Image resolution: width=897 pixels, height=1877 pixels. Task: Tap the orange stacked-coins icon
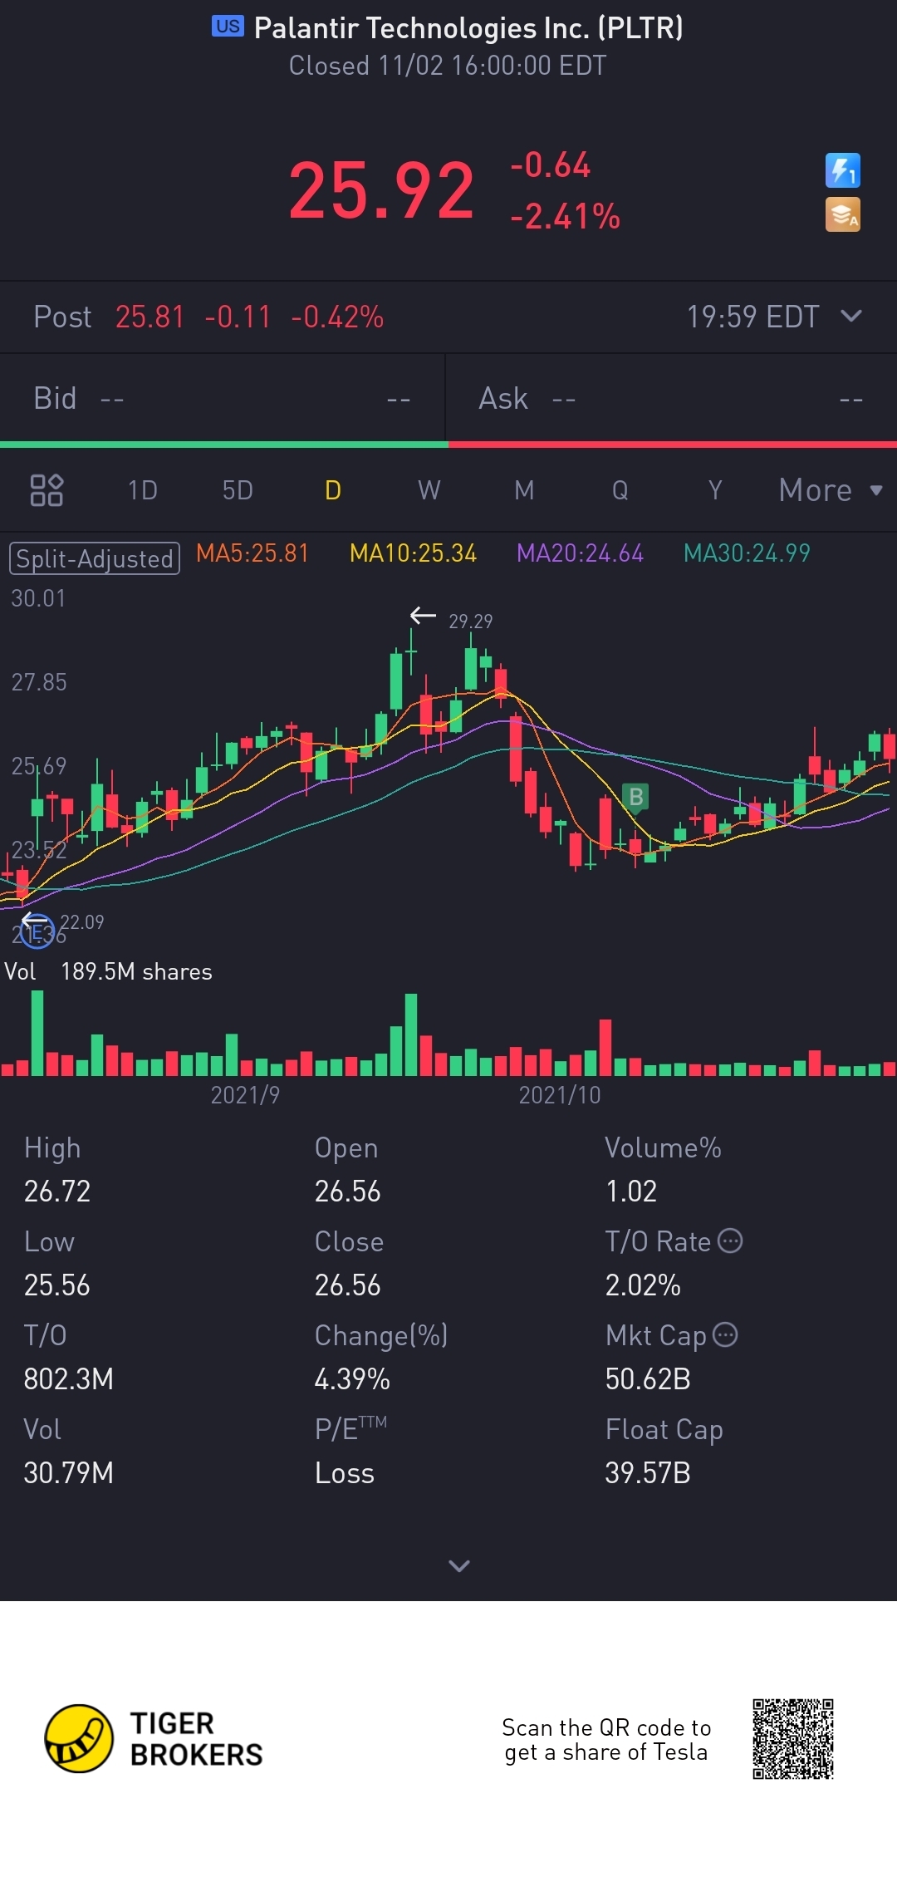click(842, 214)
